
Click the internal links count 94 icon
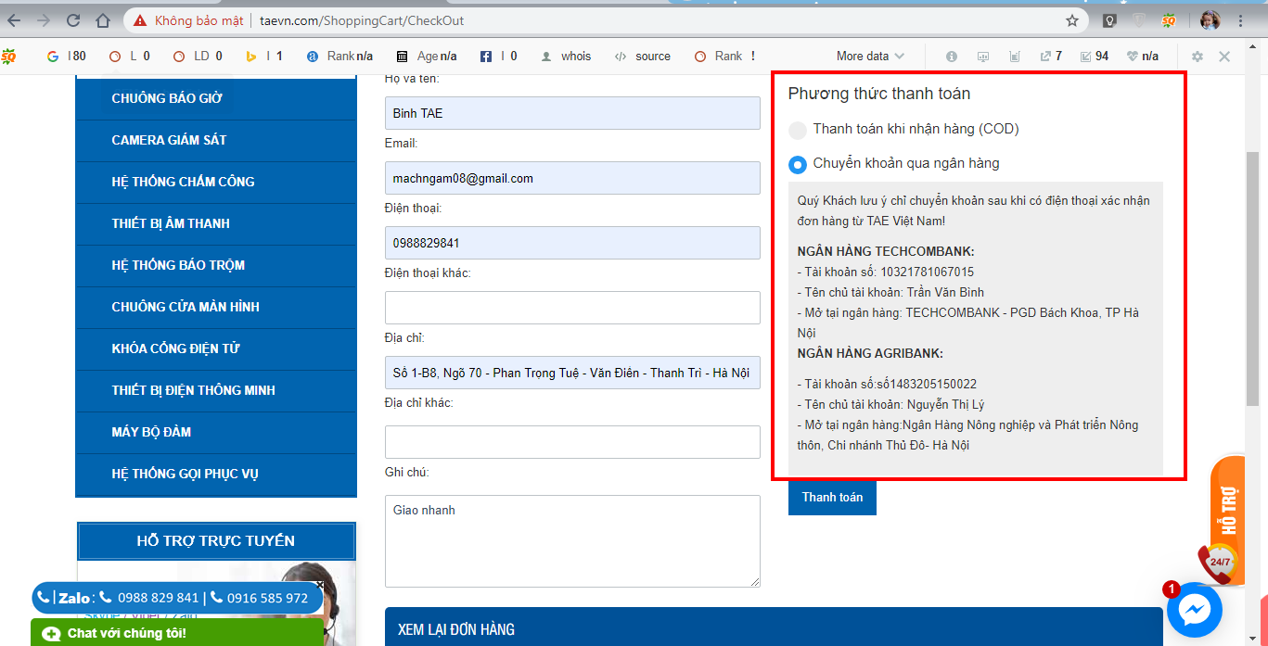coord(1095,57)
